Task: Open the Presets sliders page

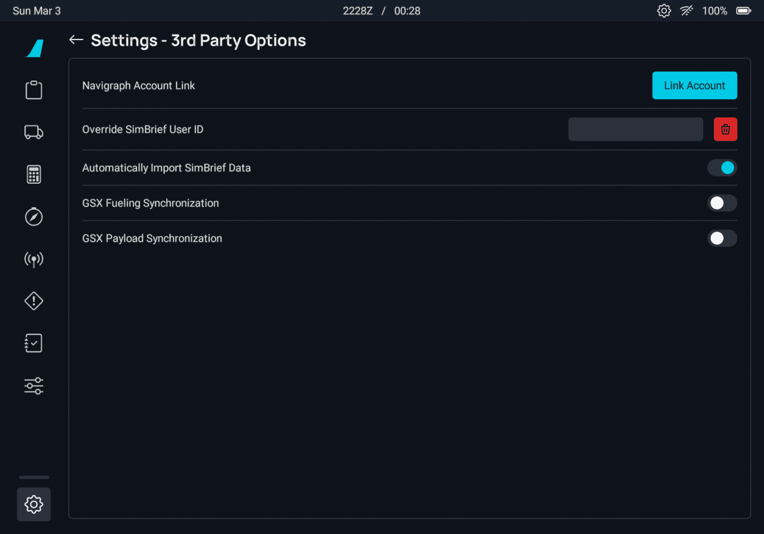Action: click(x=34, y=386)
